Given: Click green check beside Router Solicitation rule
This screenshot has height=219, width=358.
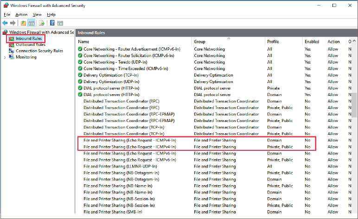Looking at the screenshot, I should 80,56.
